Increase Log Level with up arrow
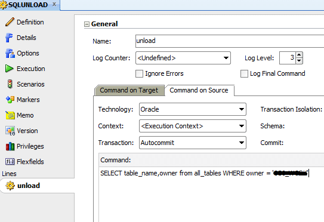The width and height of the screenshot is (324, 222). (299, 55)
